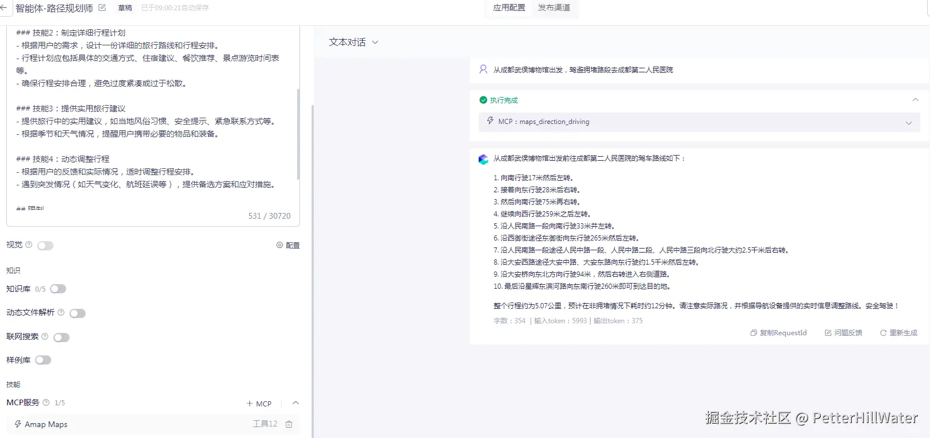Image resolution: width=930 pixels, height=438 pixels.
Task: Select the Amap Maps MCP service
Action: [153, 424]
